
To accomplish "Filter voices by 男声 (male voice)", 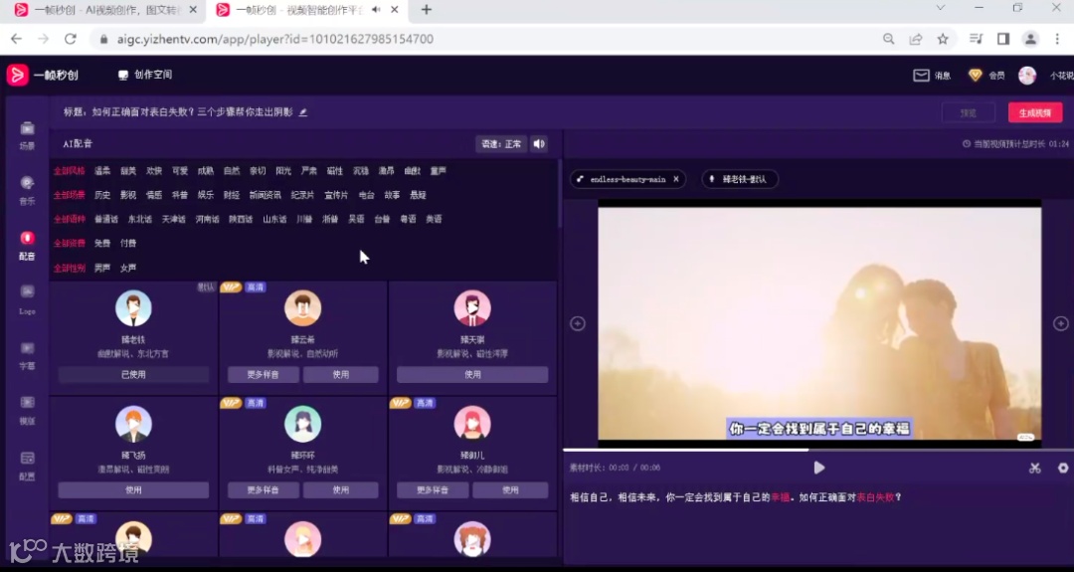I will [102, 268].
